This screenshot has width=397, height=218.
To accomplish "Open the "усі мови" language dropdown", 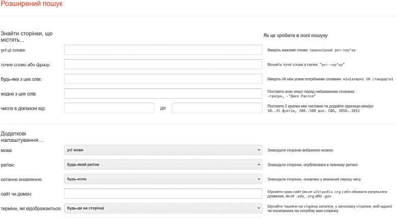I will click(163, 150).
